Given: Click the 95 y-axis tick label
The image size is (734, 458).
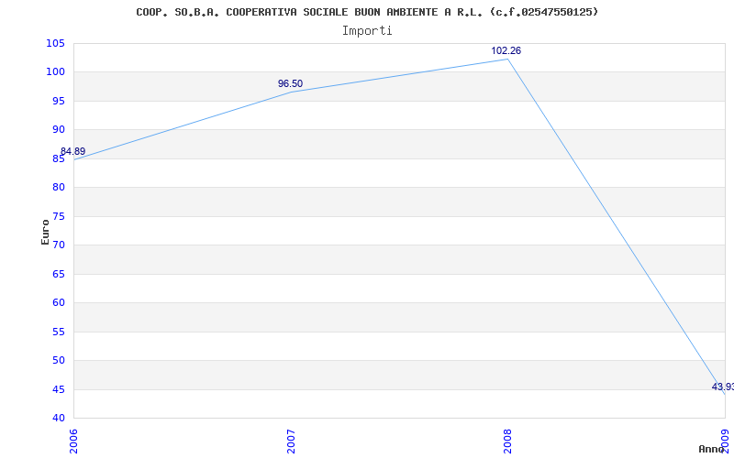Looking at the screenshot, I should coord(58,101).
